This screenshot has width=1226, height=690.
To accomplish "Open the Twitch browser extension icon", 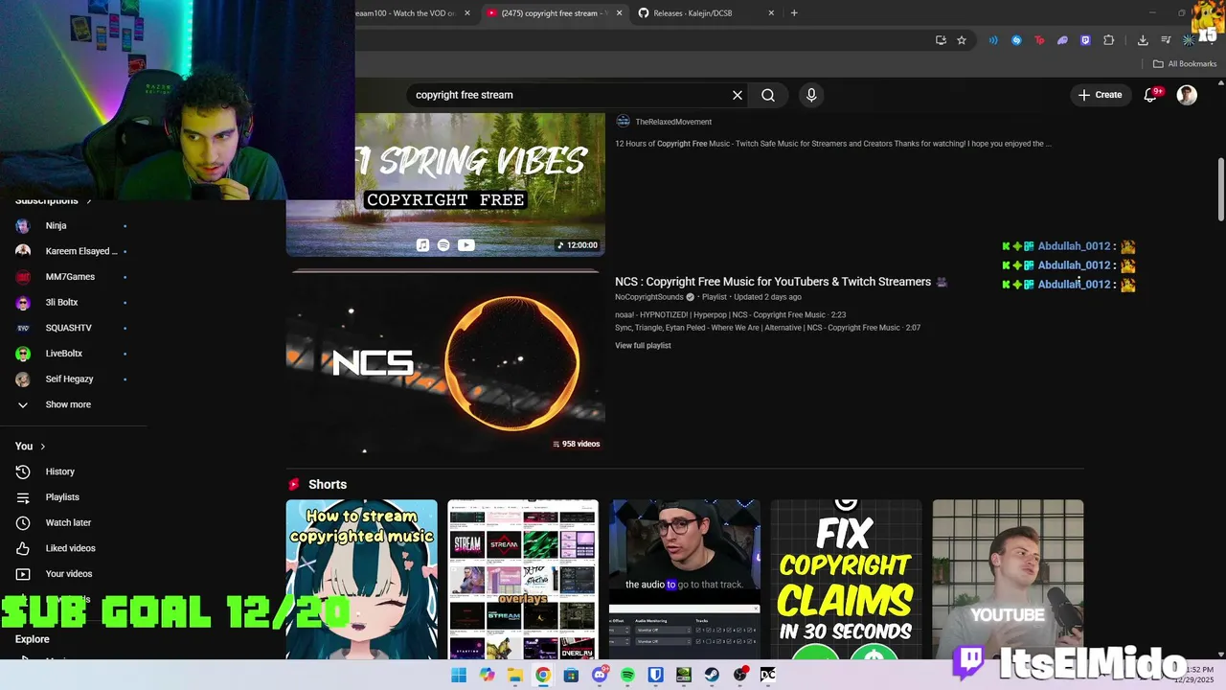I will point(1085,40).
